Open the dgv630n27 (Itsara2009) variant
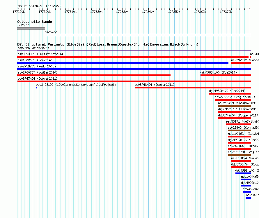 coord(237,109)
